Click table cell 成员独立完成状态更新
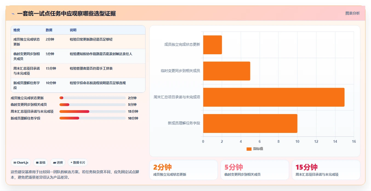This screenshot has height=191, width=371. [27, 42]
